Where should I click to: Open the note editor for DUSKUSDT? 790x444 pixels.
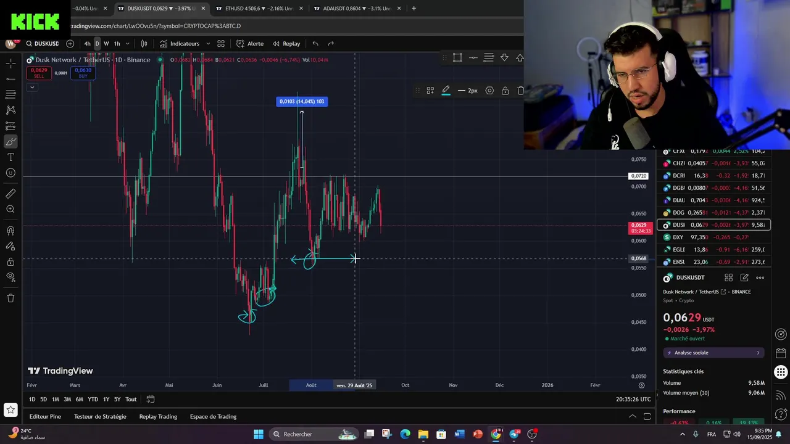(x=744, y=278)
